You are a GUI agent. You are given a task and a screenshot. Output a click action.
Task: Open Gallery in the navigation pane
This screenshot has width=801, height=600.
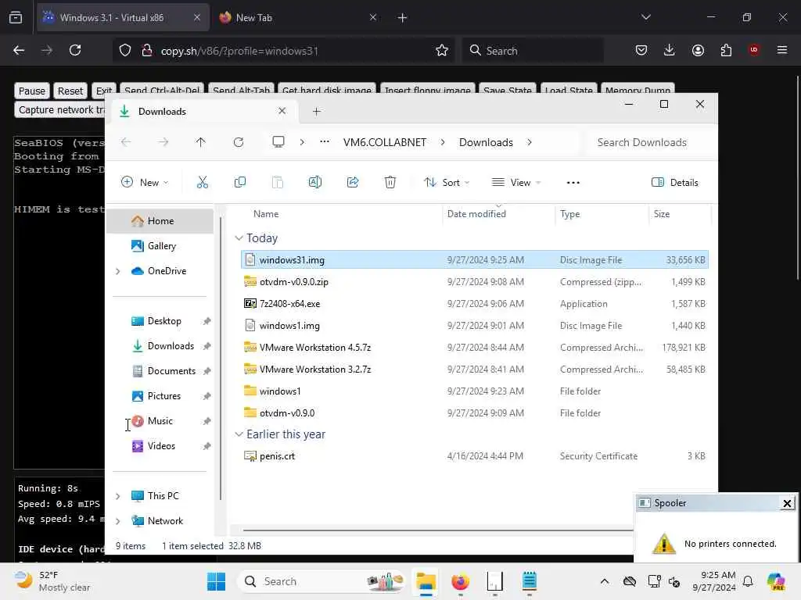pyautogui.click(x=161, y=246)
